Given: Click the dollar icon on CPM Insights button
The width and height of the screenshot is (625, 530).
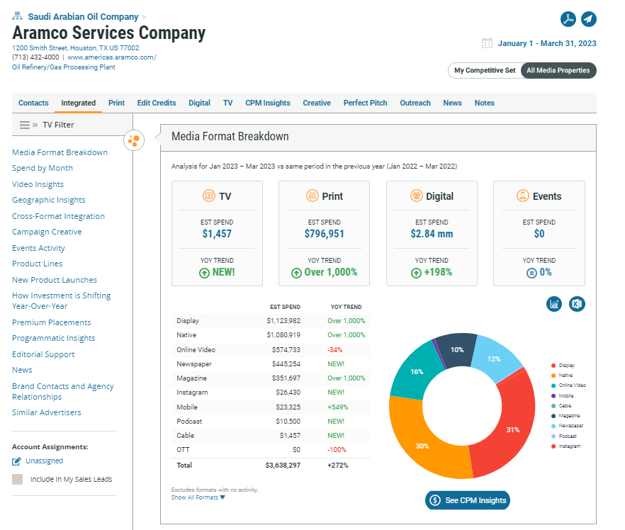Looking at the screenshot, I should coord(435,500).
